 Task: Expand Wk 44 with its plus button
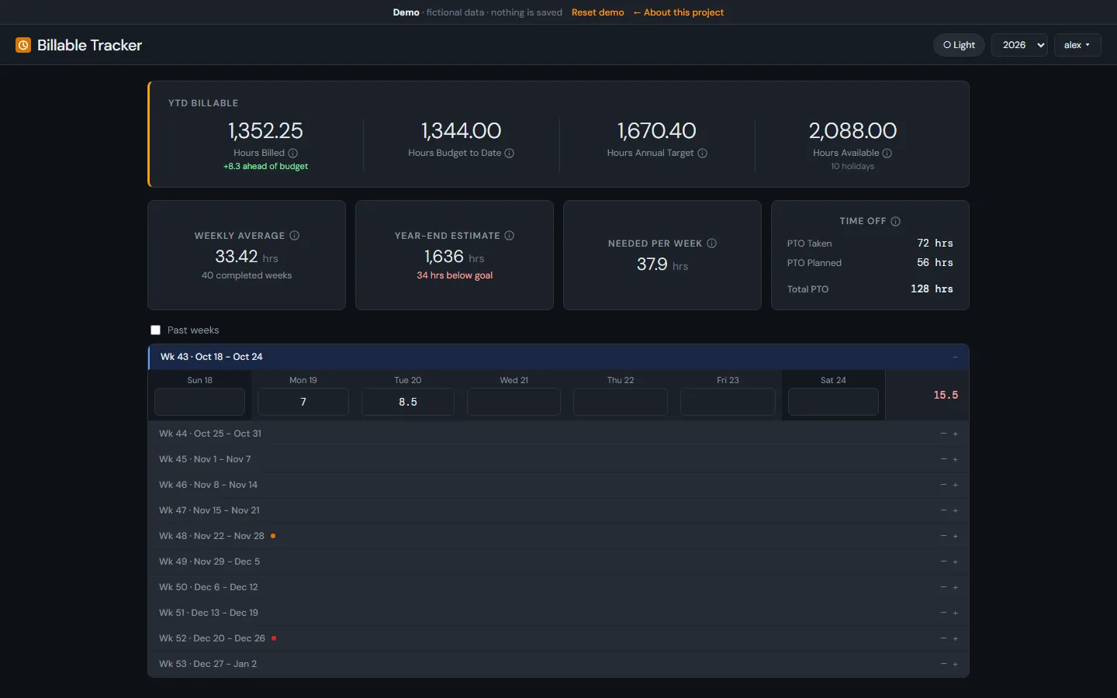tap(956, 434)
